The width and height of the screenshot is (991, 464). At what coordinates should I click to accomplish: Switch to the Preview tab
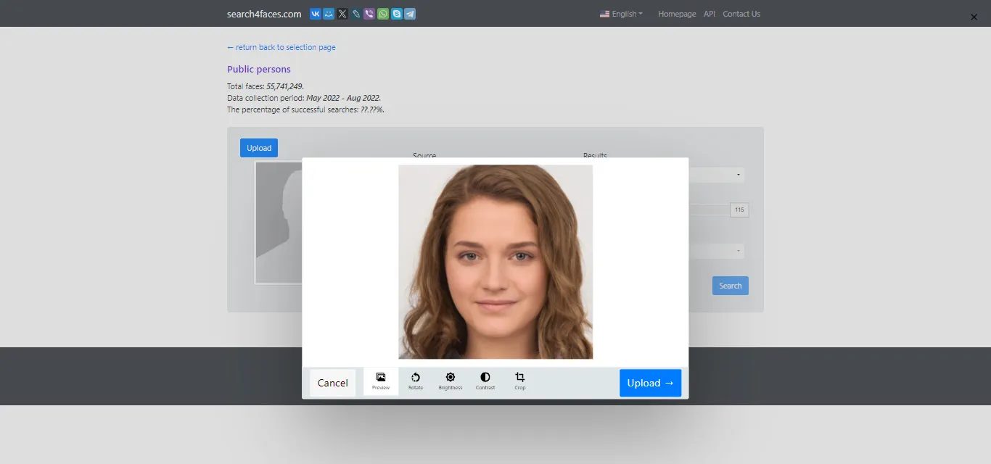381,381
